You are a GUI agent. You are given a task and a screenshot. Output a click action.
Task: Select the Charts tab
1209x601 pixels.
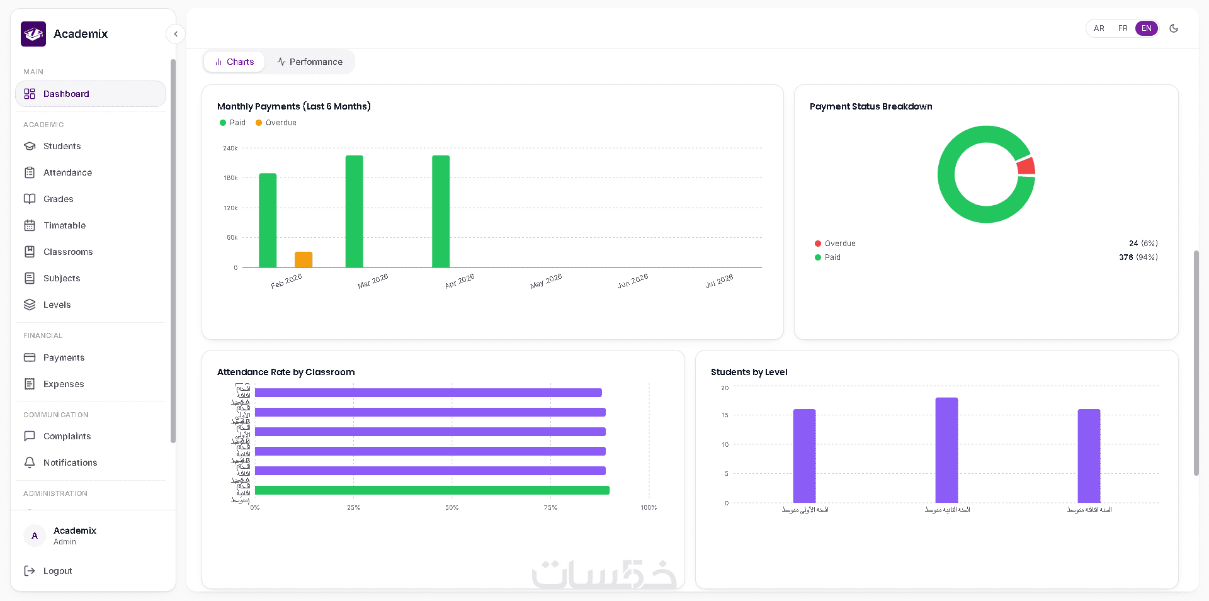[234, 62]
